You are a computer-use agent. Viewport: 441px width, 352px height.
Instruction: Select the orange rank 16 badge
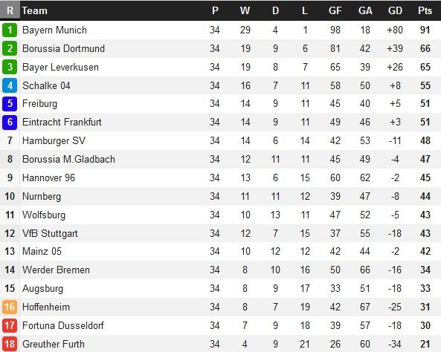coord(10,307)
